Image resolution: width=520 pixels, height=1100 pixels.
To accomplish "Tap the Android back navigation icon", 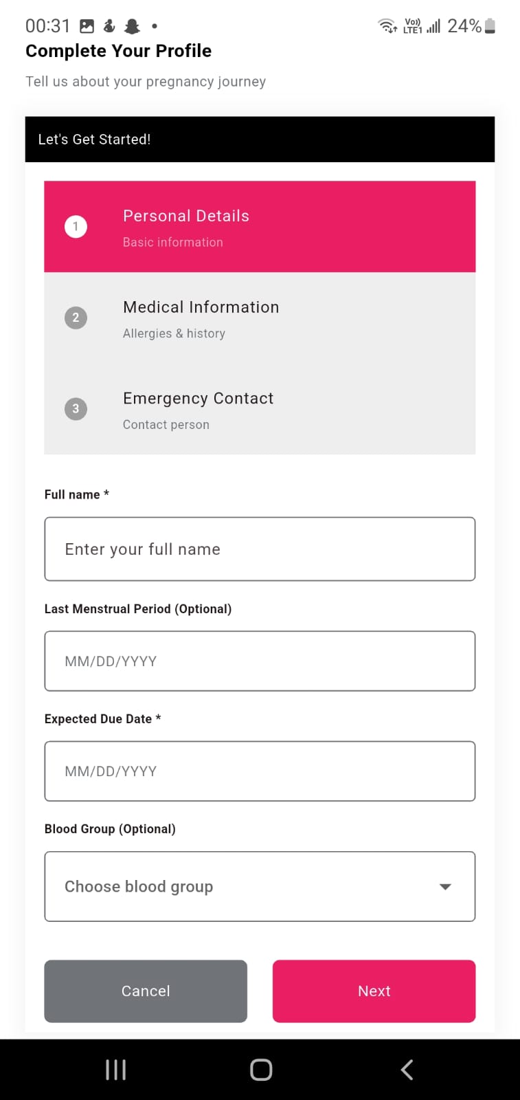I will (407, 1070).
